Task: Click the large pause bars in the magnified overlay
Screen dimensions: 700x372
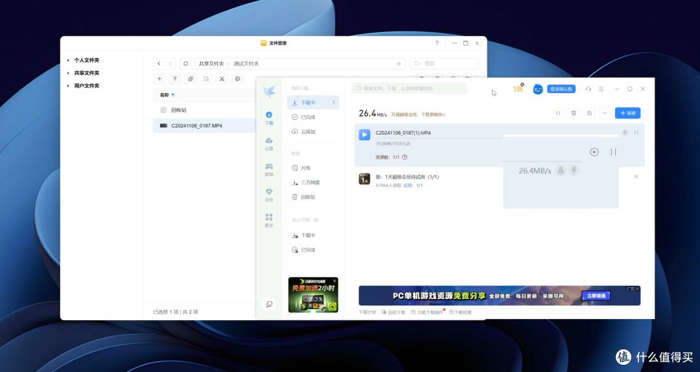Action: (x=613, y=152)
